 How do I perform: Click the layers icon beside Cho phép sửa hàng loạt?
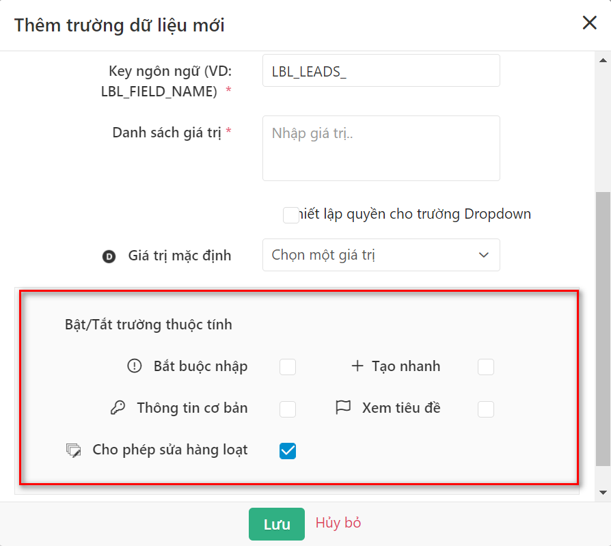click(73, 451)
